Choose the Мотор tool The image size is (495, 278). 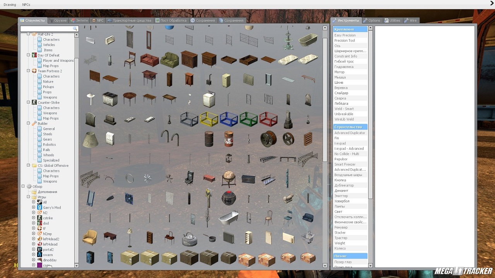(x=339, y=72)
